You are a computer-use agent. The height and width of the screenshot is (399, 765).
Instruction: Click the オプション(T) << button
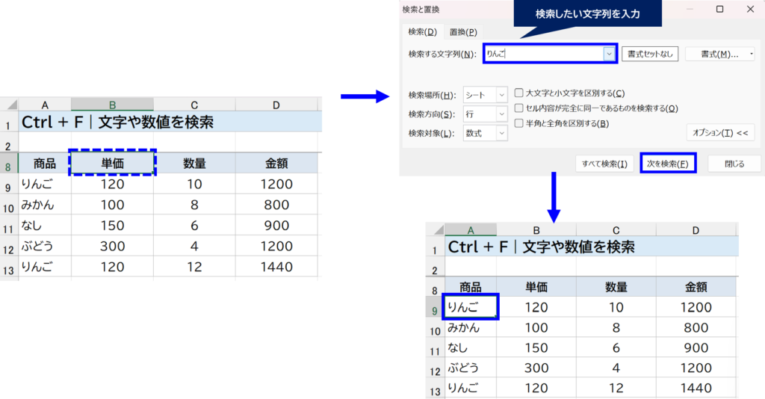720,133
